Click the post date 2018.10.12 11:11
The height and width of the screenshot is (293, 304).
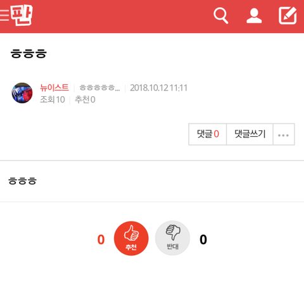tap(158, 88)
